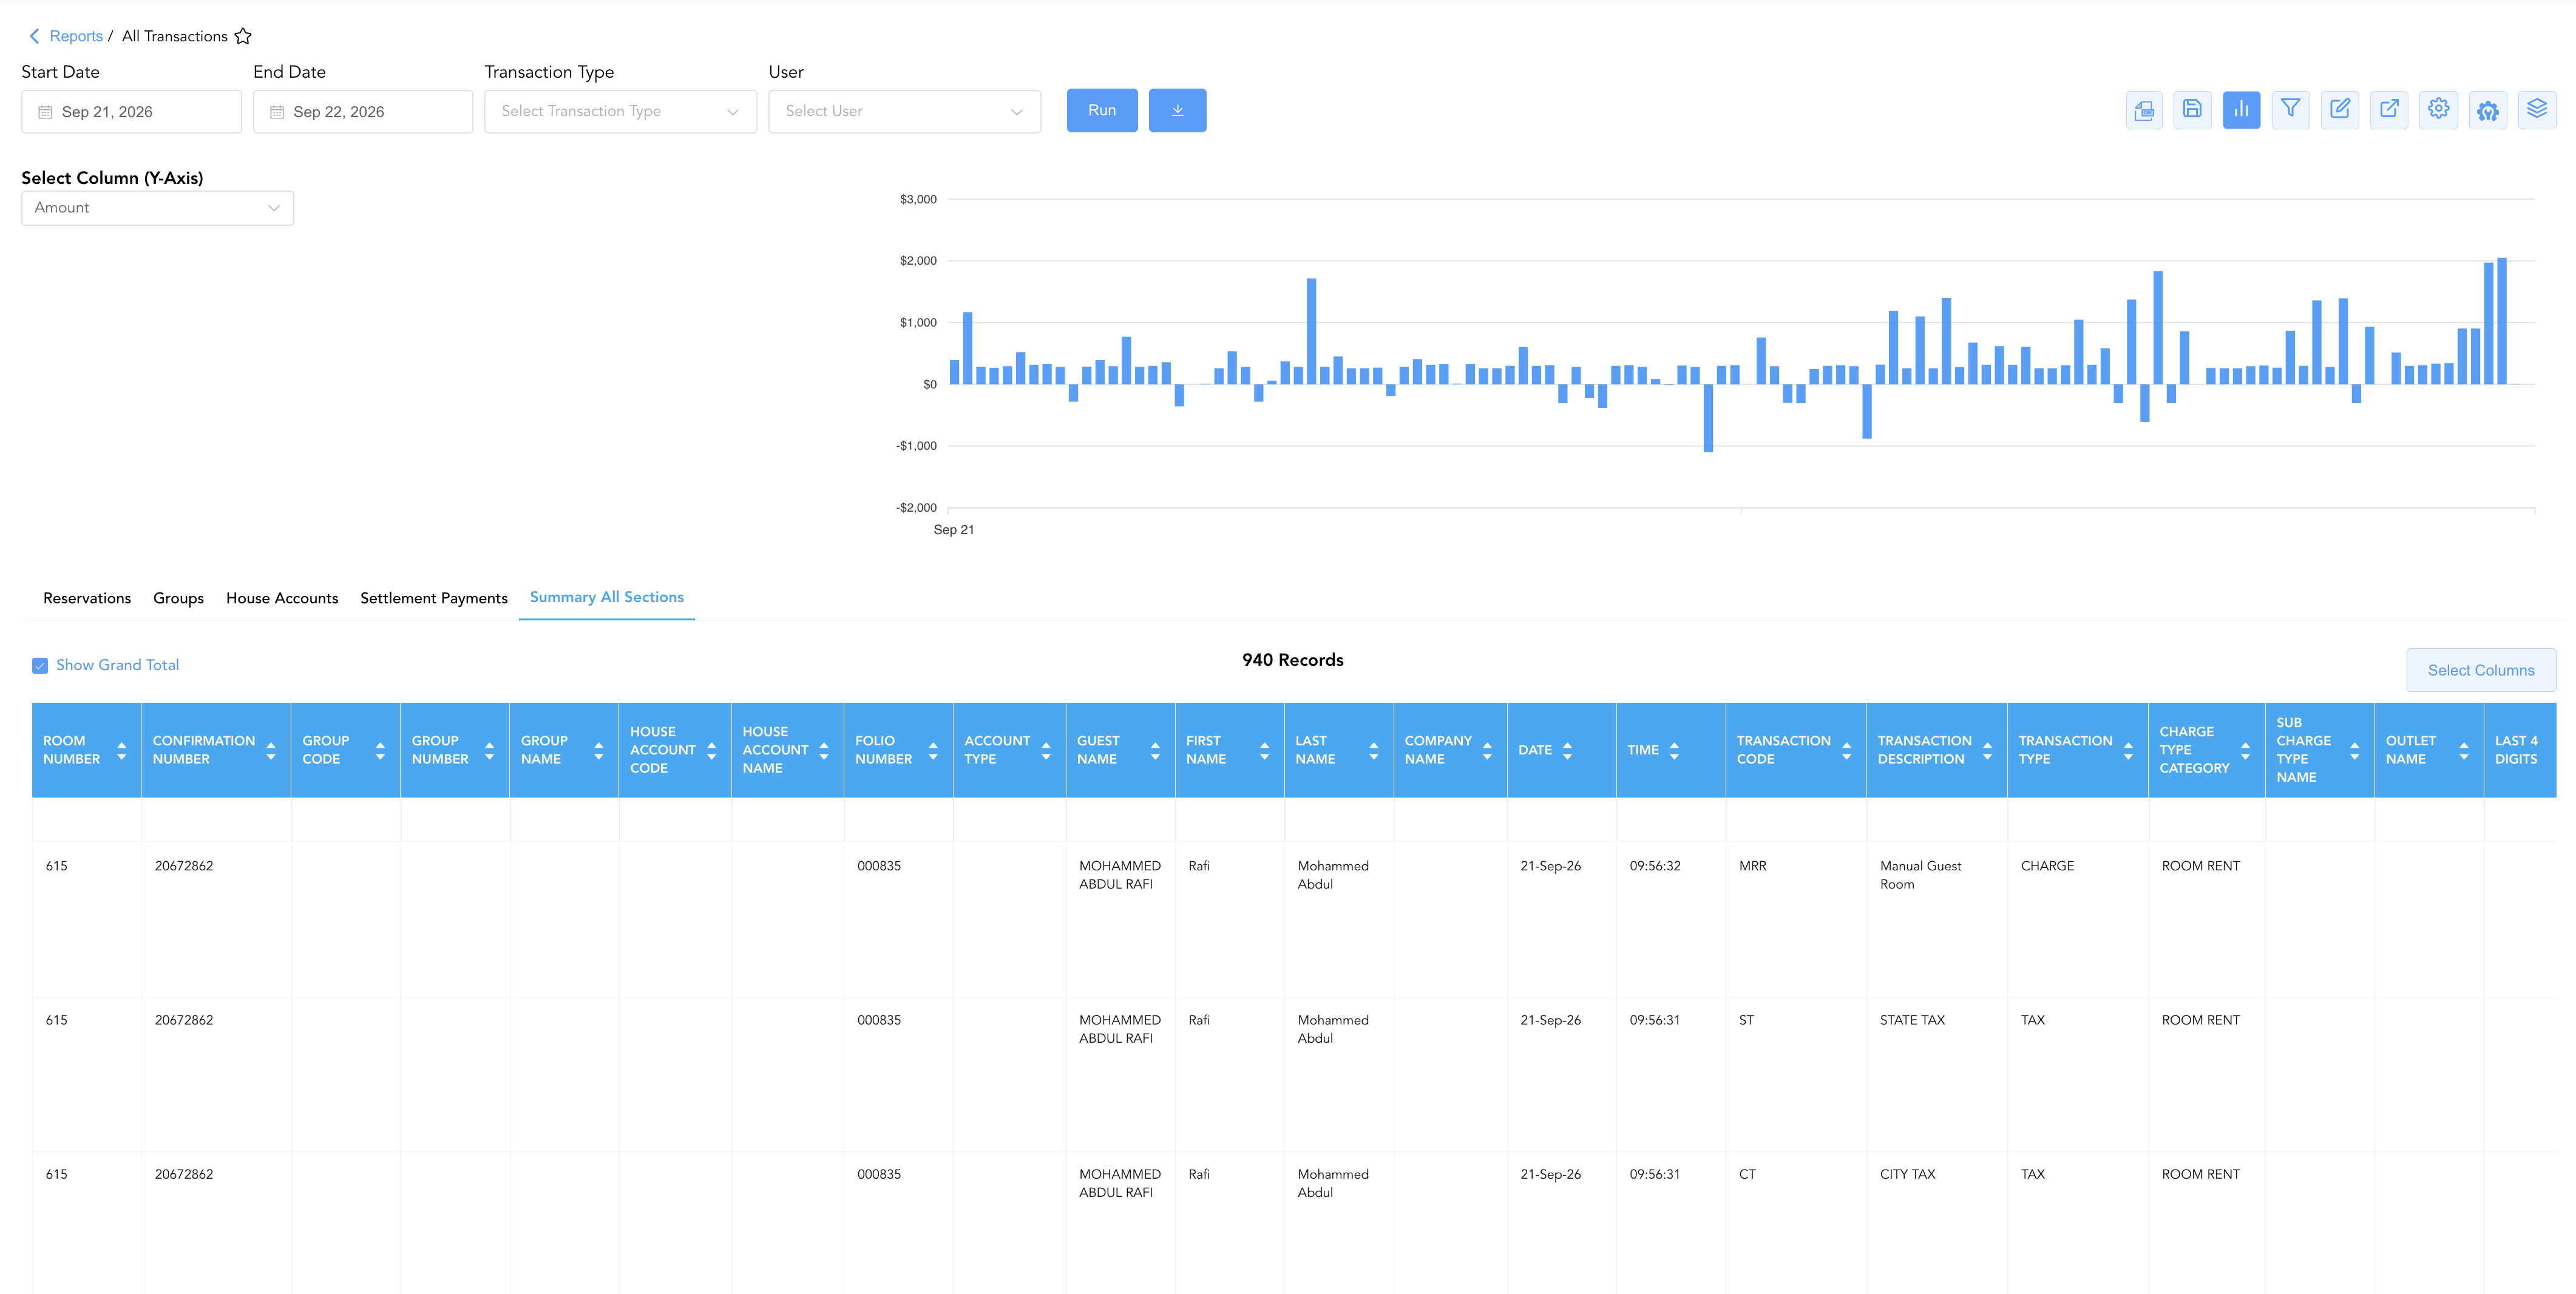Viewport: 2576px width, 1294px height.
Task: Click the Show Grand Total label text
Action: pyautogui.click(x=117, y=665)
